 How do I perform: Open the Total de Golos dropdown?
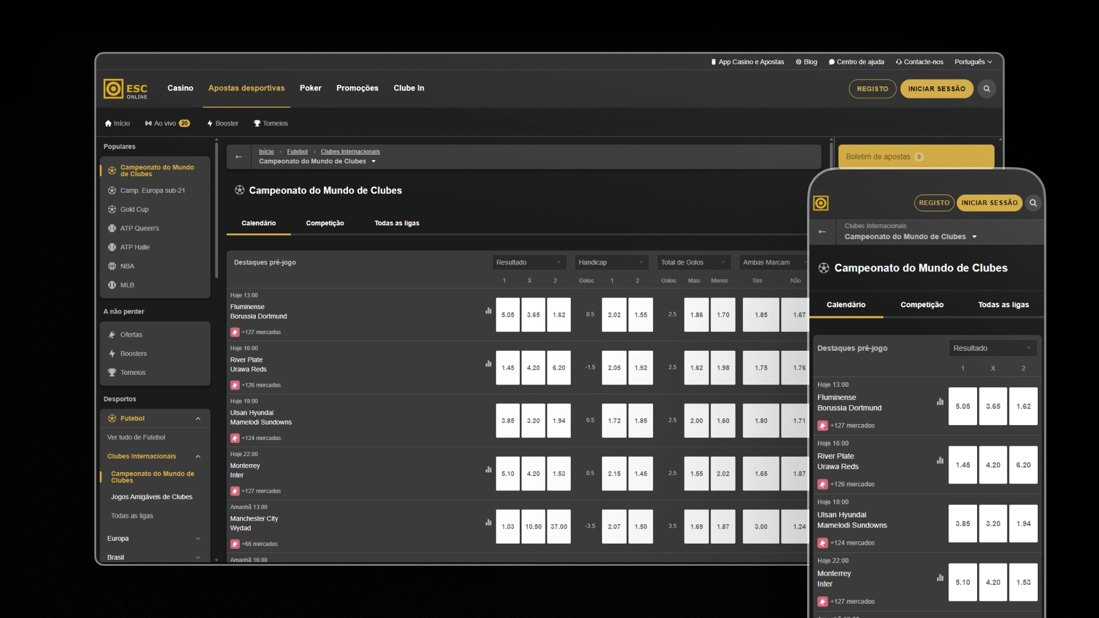coord(694,263)
